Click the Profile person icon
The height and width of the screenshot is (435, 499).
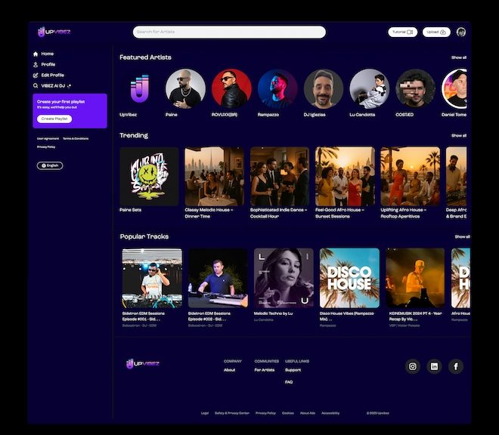coord(36,64)
